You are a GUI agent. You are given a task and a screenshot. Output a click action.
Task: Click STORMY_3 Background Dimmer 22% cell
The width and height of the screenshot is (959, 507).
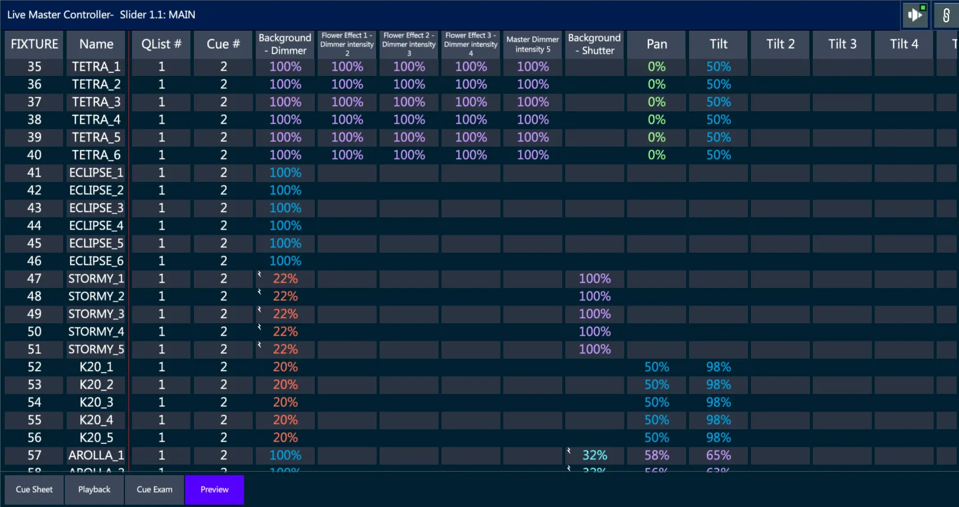coord(285,314)
